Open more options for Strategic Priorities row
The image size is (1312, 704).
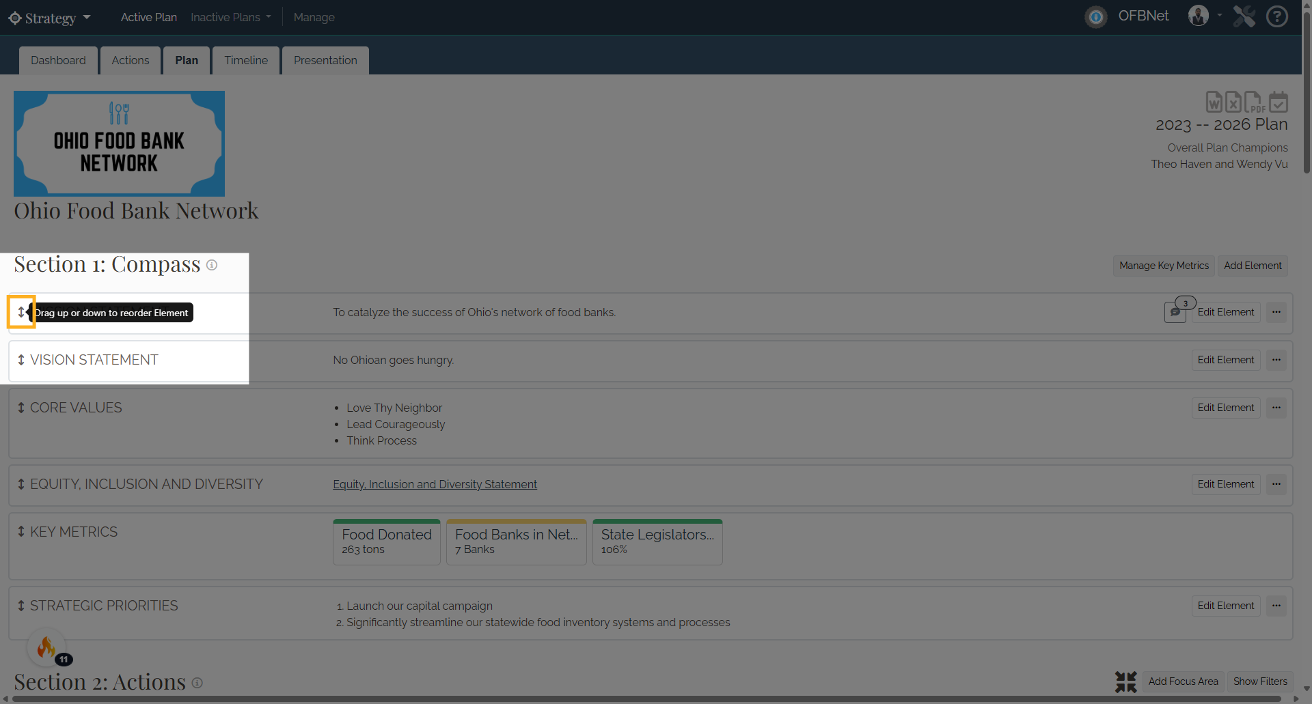tap(1276, 606)
